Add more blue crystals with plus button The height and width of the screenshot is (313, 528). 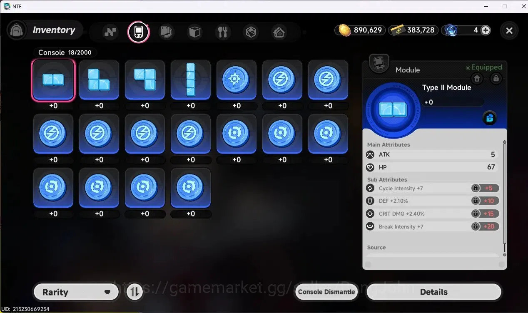tap(486, 30)
